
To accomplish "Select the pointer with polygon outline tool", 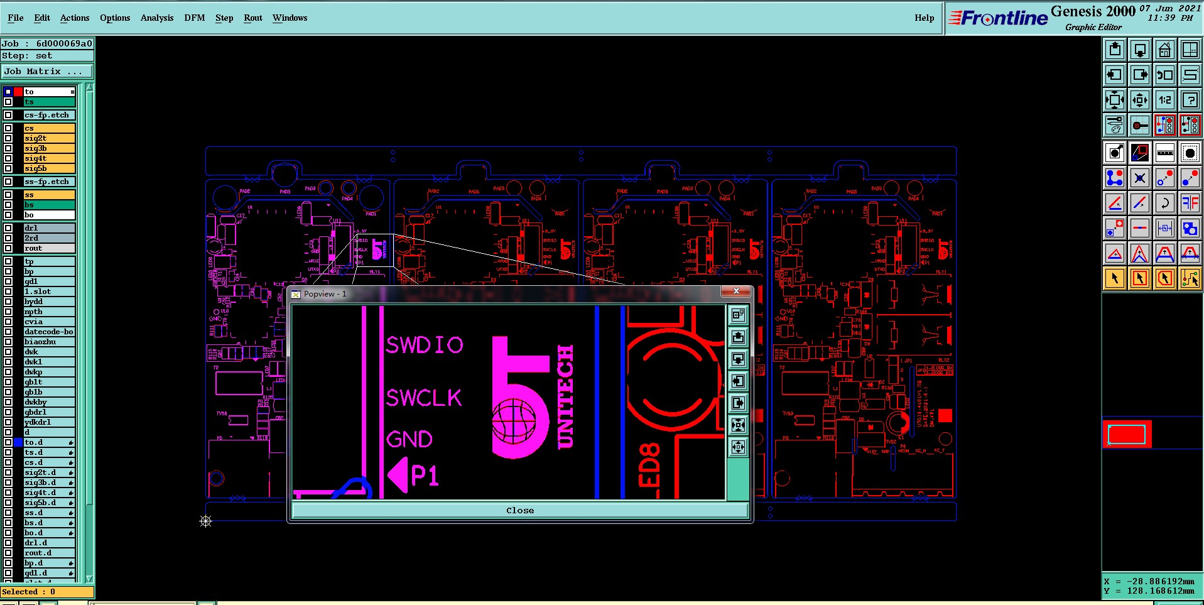I will 1165,278.
